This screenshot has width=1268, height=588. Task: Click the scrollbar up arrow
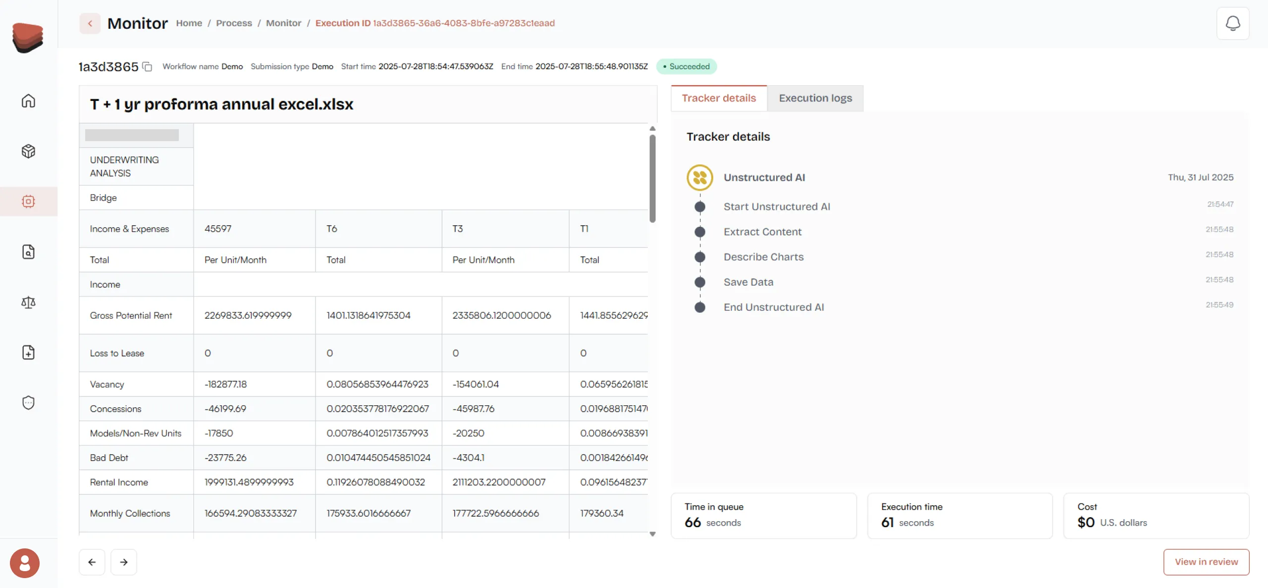pos(652,129)
